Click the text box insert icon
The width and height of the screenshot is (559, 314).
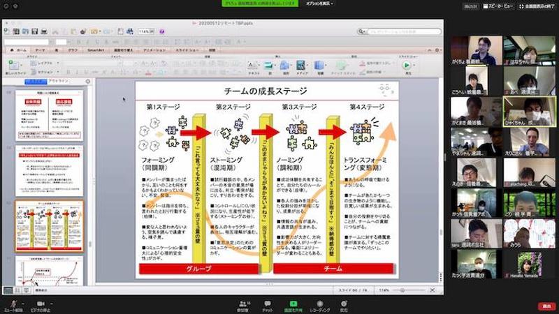(x=252, y=66)
